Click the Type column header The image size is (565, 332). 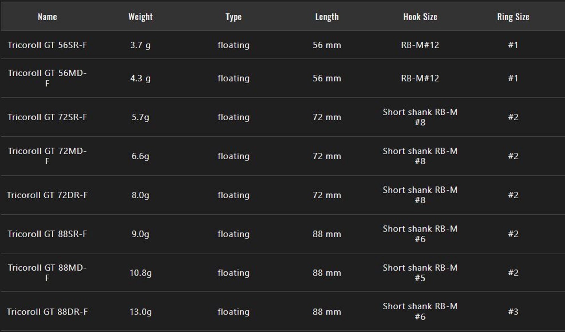233,17
